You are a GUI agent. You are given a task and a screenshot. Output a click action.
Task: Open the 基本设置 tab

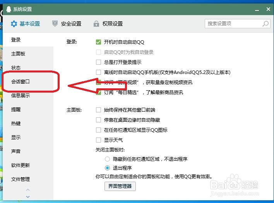tap(26, 24)
